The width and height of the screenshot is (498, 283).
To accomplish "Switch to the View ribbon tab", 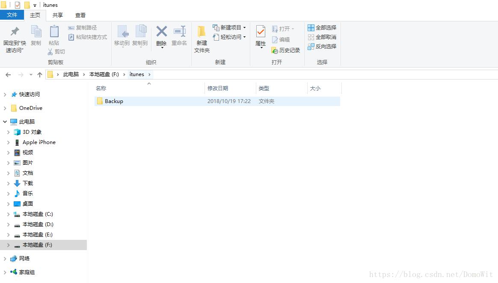I will (x=80, y=15).
